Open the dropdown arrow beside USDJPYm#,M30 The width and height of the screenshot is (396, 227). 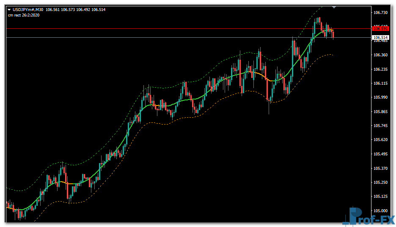(9, 10)
